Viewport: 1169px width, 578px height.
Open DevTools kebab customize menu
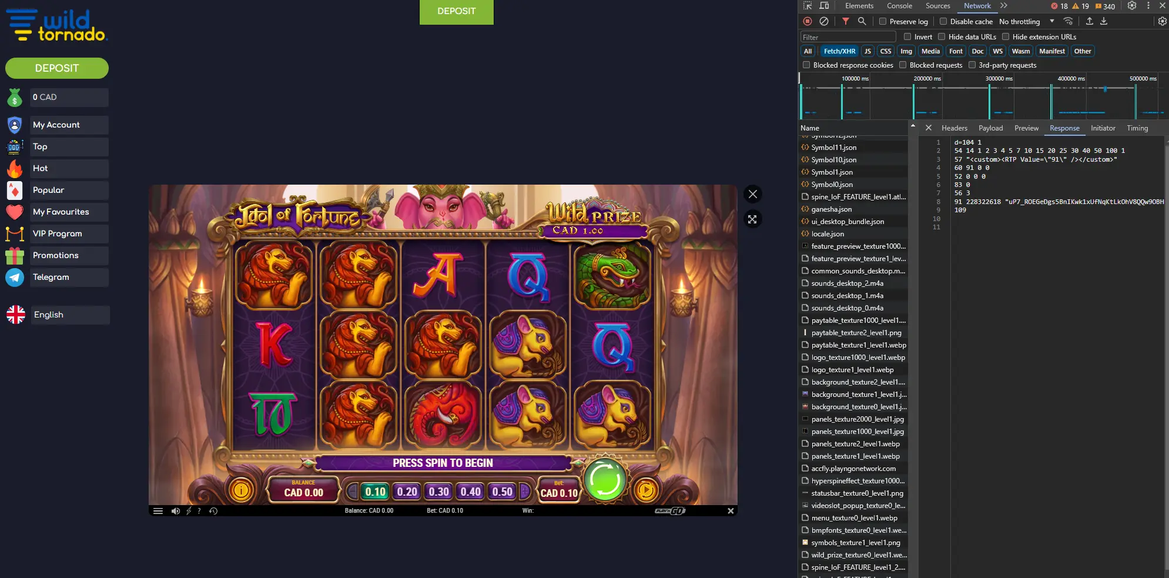[1148, 6]
